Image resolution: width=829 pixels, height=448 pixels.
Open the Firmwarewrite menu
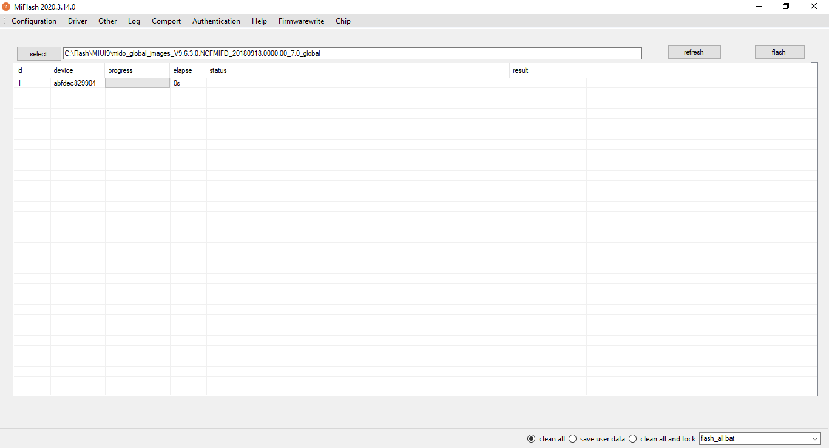pyautogui.click(x=301, y=21)
